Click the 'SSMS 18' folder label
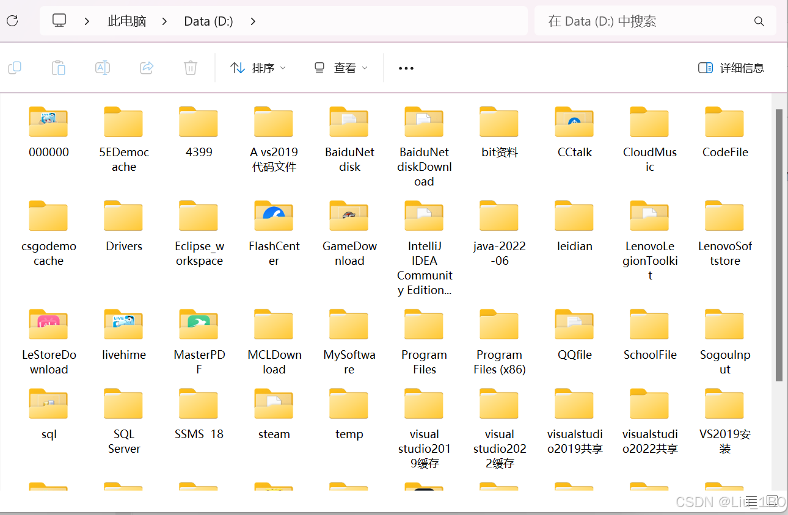Screen dimensions: 788x515 (199, 434)
